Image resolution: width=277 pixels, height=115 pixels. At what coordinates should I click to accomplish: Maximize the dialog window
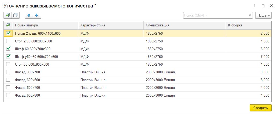coord(263,6)
